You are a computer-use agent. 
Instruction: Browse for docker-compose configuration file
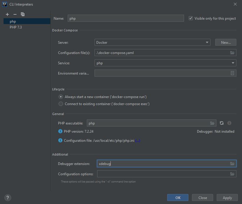[x=232, y=53]
